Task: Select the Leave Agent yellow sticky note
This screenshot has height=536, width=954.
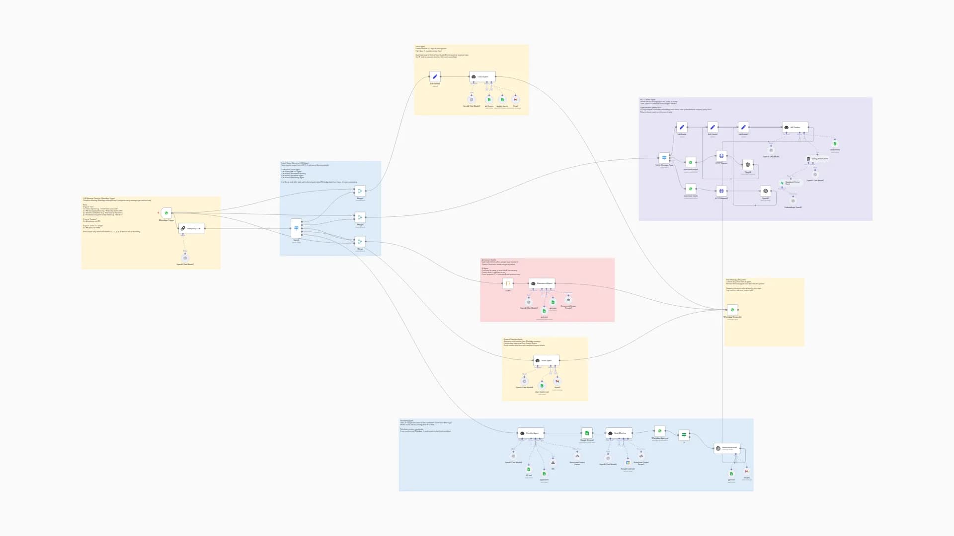Action: [x=472, y=80]
